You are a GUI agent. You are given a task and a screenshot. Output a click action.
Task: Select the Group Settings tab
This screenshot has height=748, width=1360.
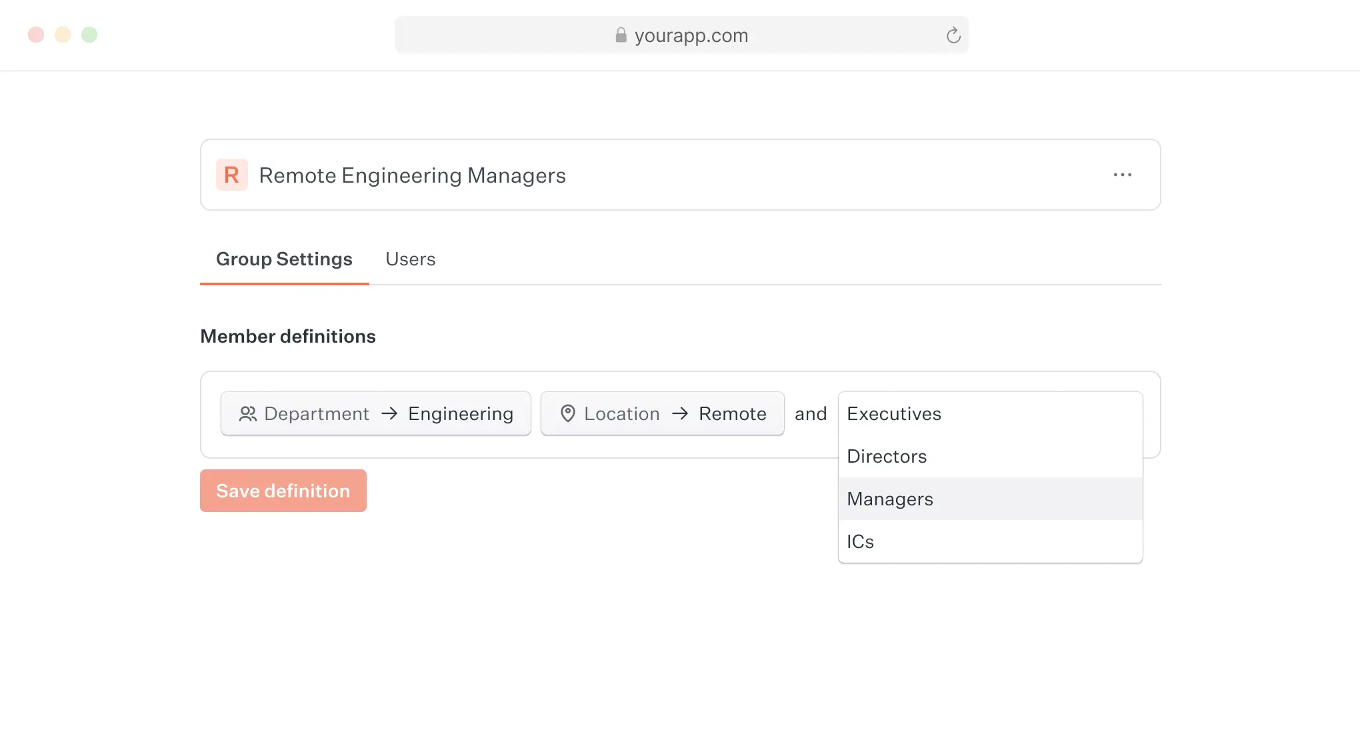(x=284, y=259)
